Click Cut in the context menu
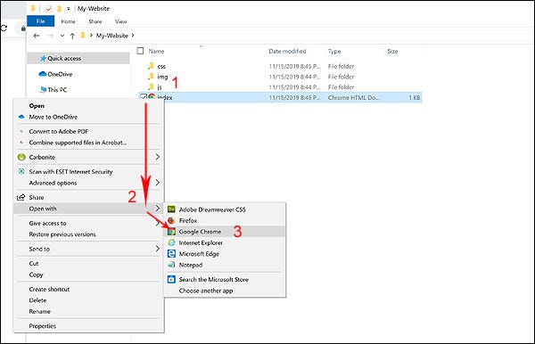The image size is (535, 344). 88,264
